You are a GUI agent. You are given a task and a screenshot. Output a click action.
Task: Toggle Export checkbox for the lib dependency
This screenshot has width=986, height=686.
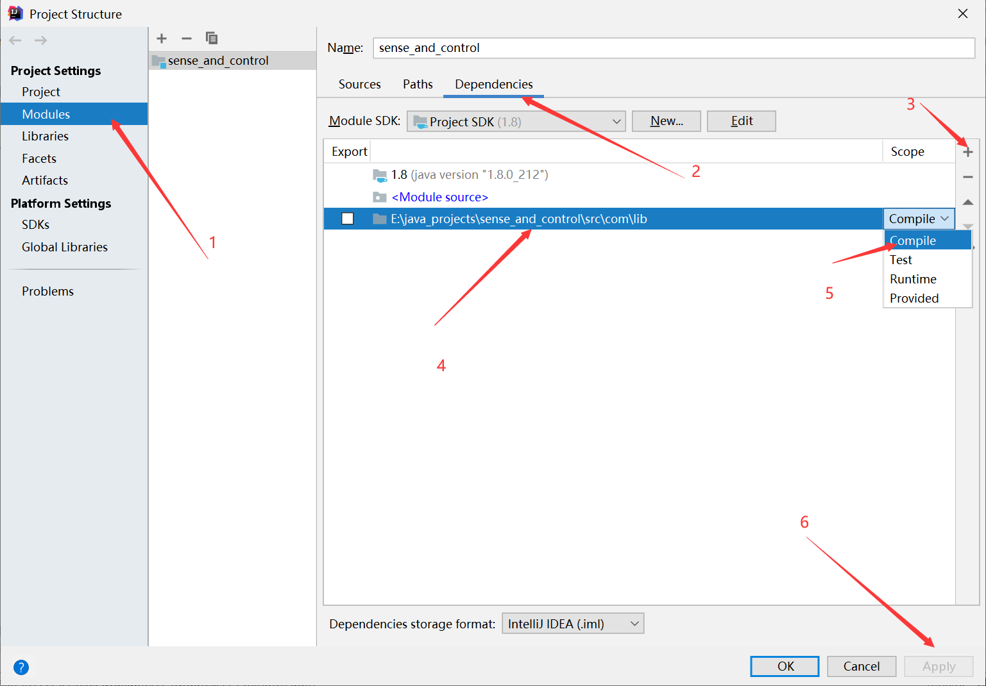348,219
